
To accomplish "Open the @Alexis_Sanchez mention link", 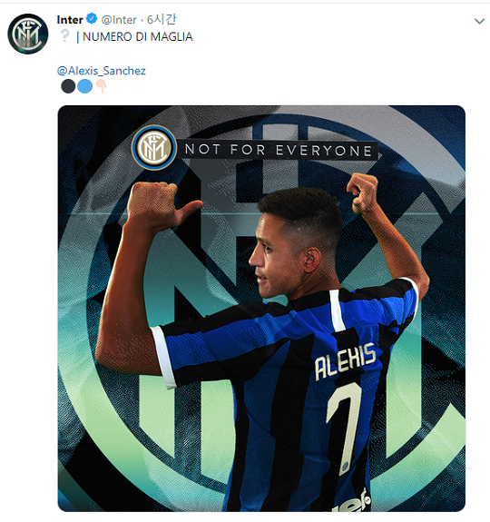I will pos(101,71).
